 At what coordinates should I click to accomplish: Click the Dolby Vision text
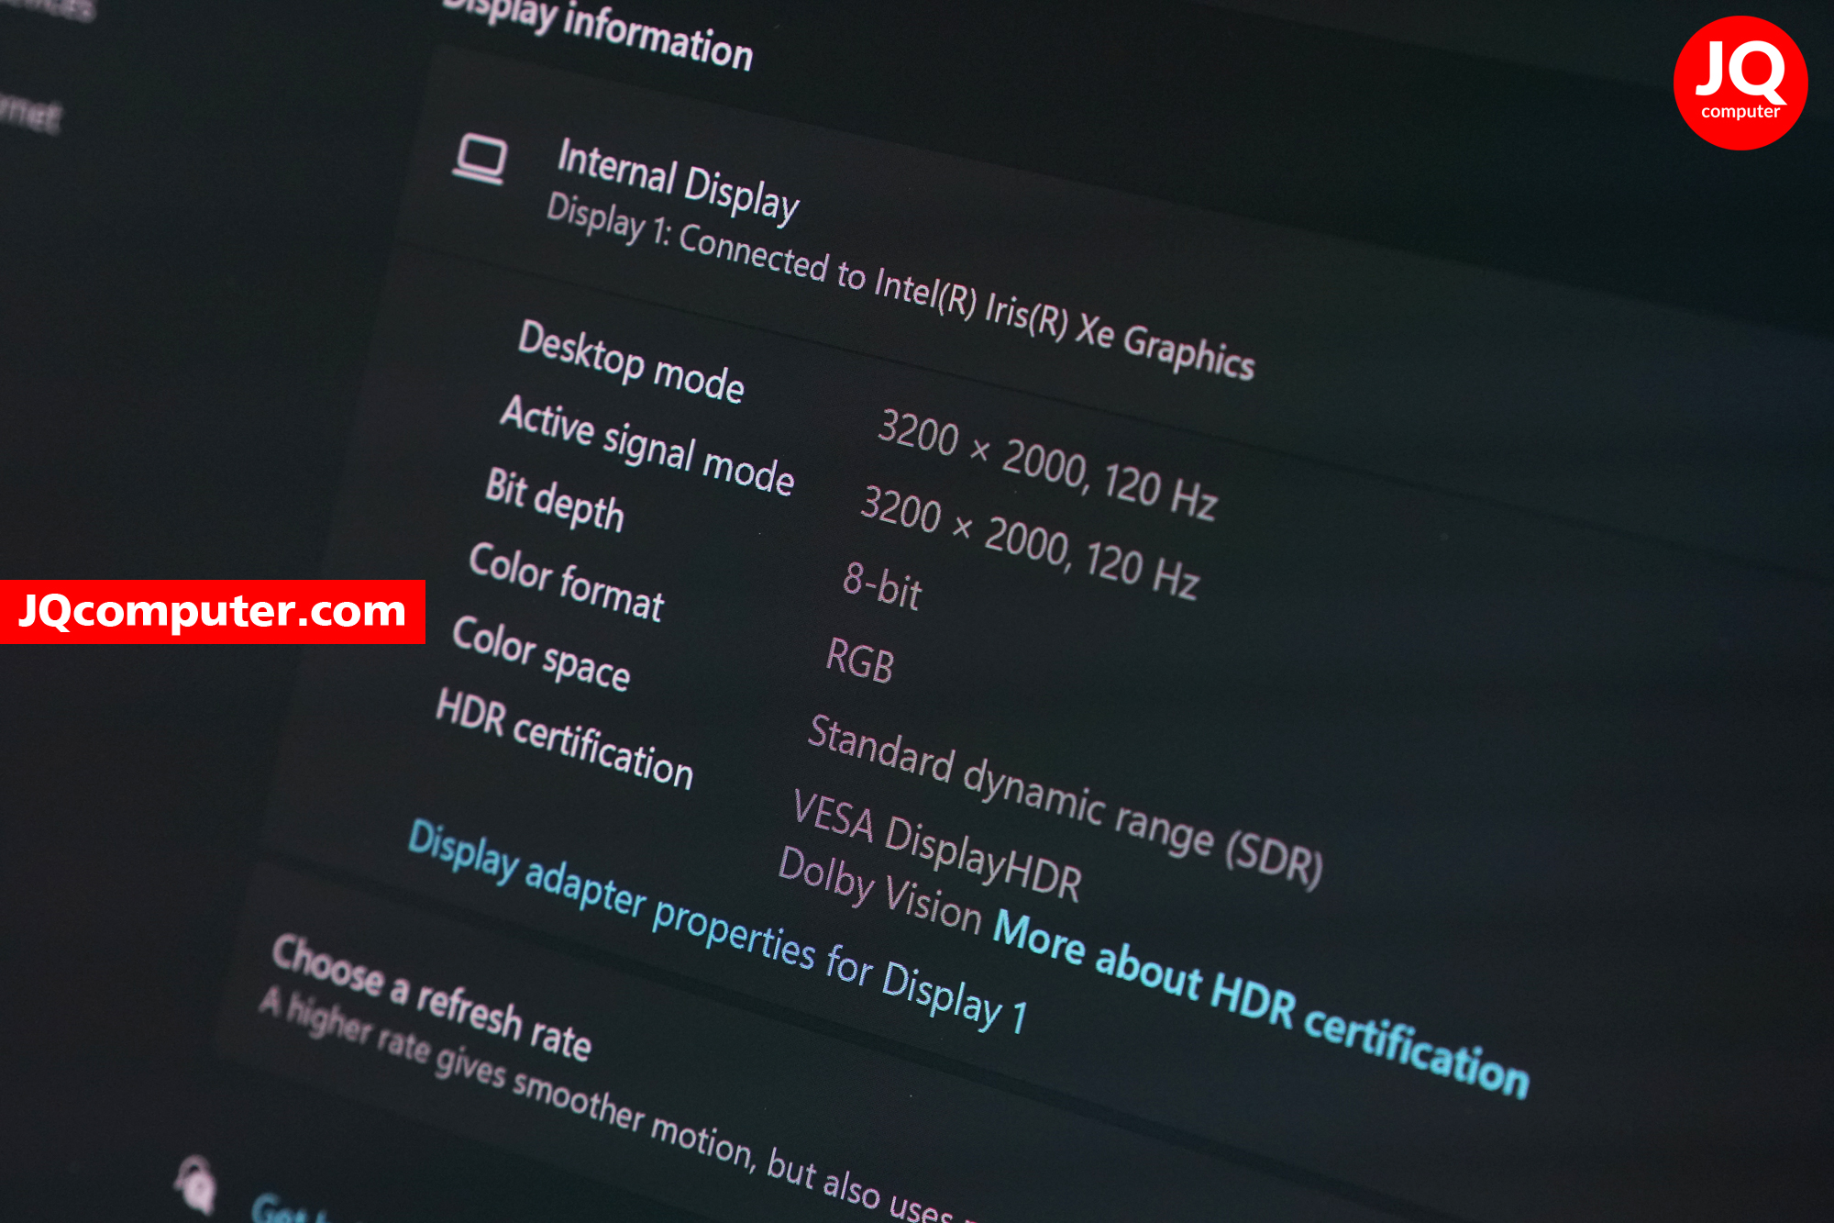[x=880, y=888]
